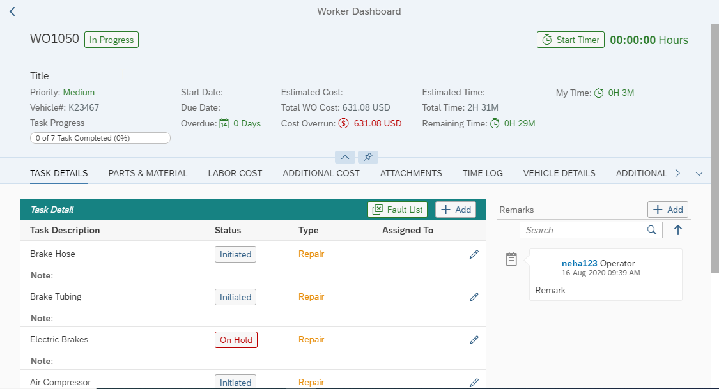Click the remark date 16-Aug-2020 09:39 AM

601,273
